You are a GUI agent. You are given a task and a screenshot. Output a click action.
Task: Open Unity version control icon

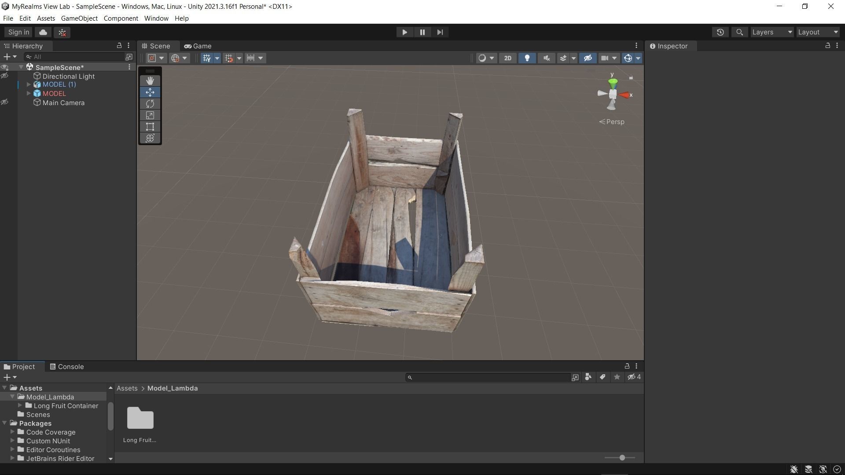coord(62,32)
